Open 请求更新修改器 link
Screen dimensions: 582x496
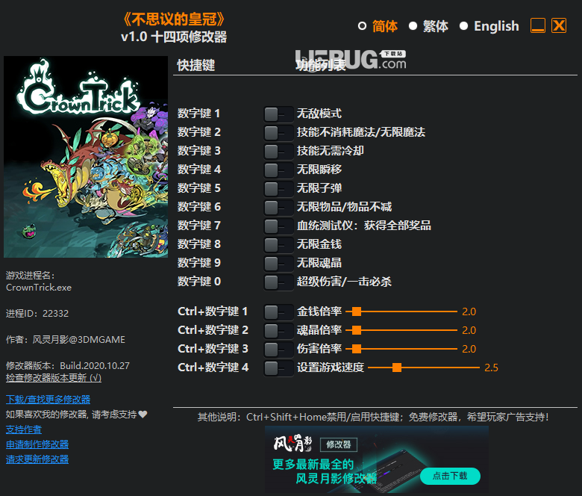(x=37, y=459)
